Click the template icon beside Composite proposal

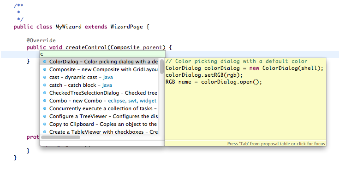[45, 69]
